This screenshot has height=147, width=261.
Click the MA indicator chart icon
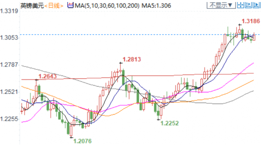click(x=70, y=5)
